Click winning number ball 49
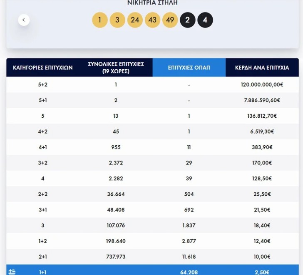Viewport: 303px width, 275px height. click(170, 20)
